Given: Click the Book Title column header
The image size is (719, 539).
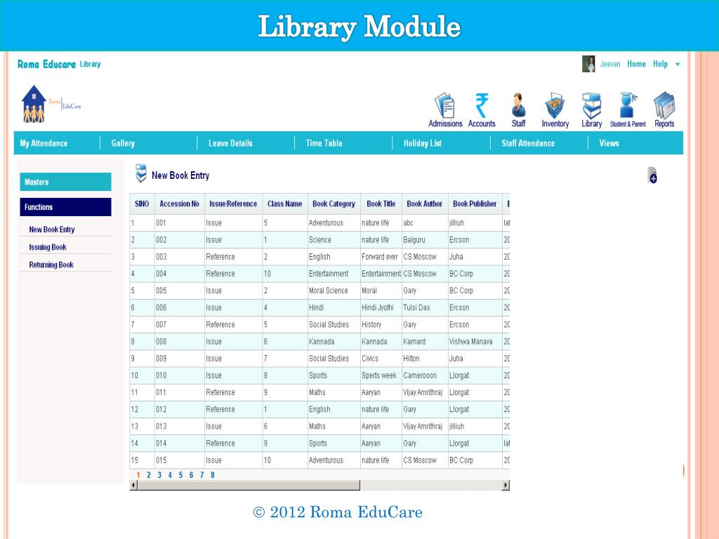Looking at the screenshot, I should coord(381,204).
